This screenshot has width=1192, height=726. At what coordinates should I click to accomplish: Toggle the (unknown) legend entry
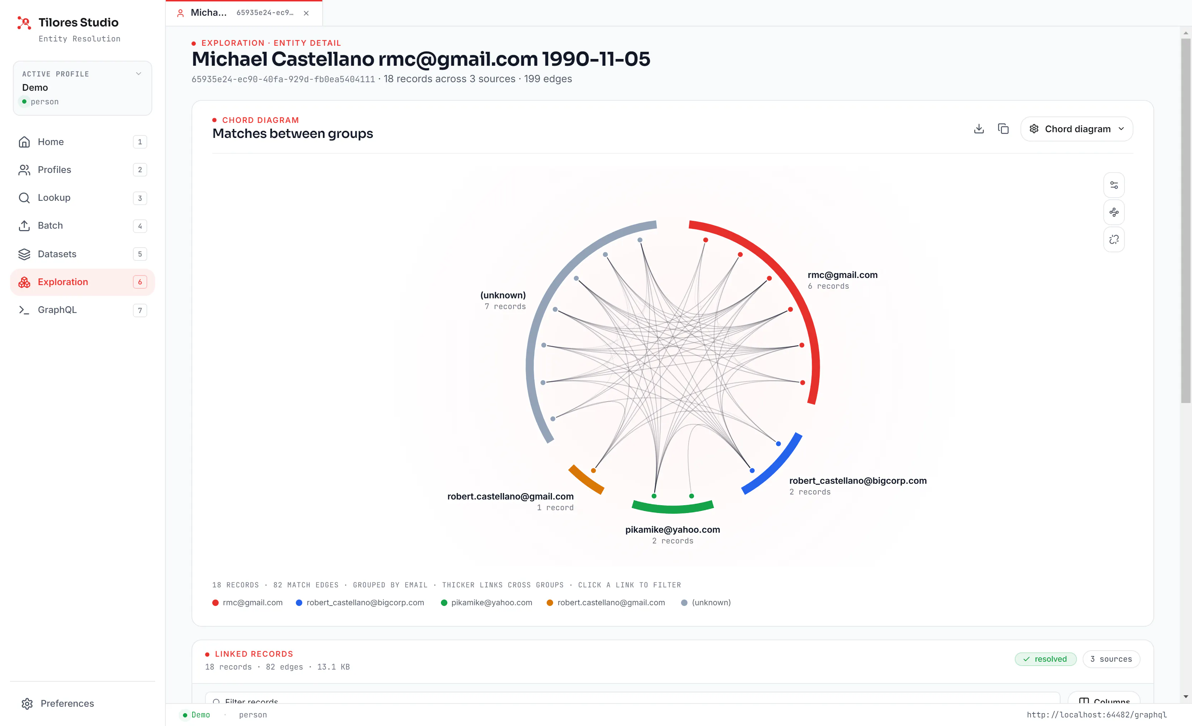tap(706, 602)
